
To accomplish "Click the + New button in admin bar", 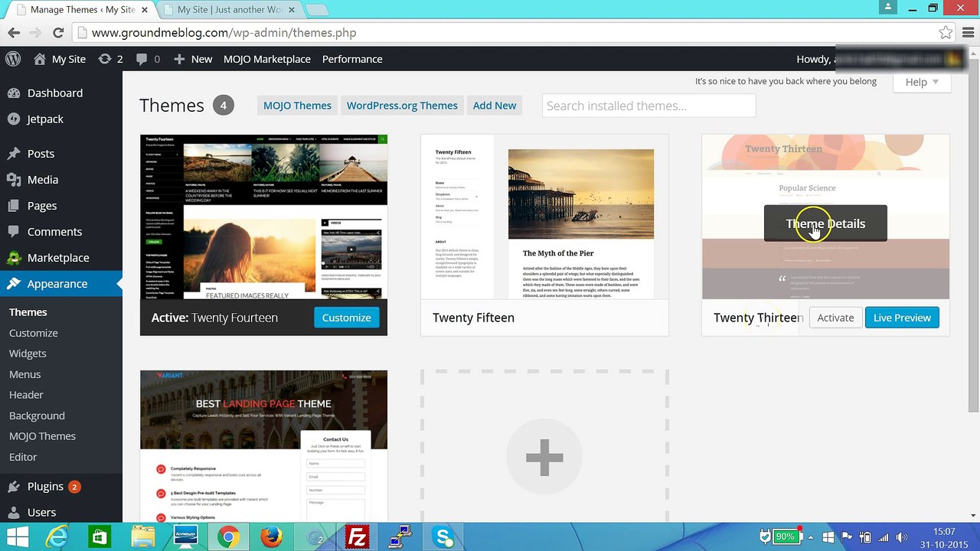I will (193, 59).
